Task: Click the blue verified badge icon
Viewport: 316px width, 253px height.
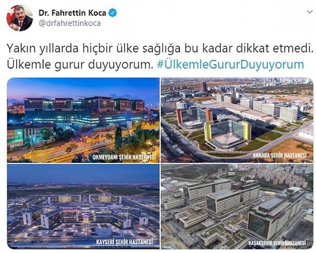Action: tap(113, 13)
